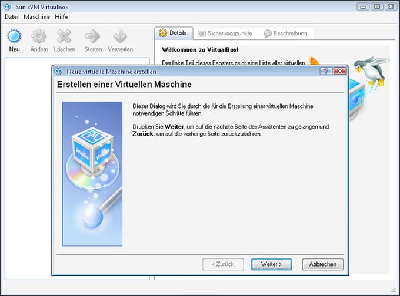This screenshot has width=400, height=296.
Task: Open the Datei menu
Action: pyautogui.click(x=12, y=17)
